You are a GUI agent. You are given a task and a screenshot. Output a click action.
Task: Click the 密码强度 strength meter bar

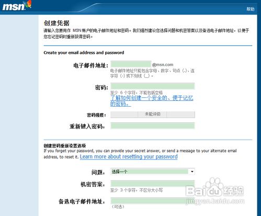(153, 115)
